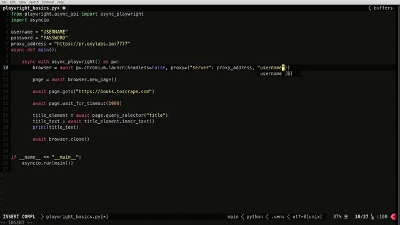Click the 37% position percentage
The height and width of the screenshot is (225, 400).
[x=337, y=217]
